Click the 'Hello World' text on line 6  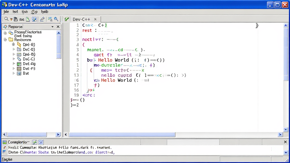(x=116, y=80)
